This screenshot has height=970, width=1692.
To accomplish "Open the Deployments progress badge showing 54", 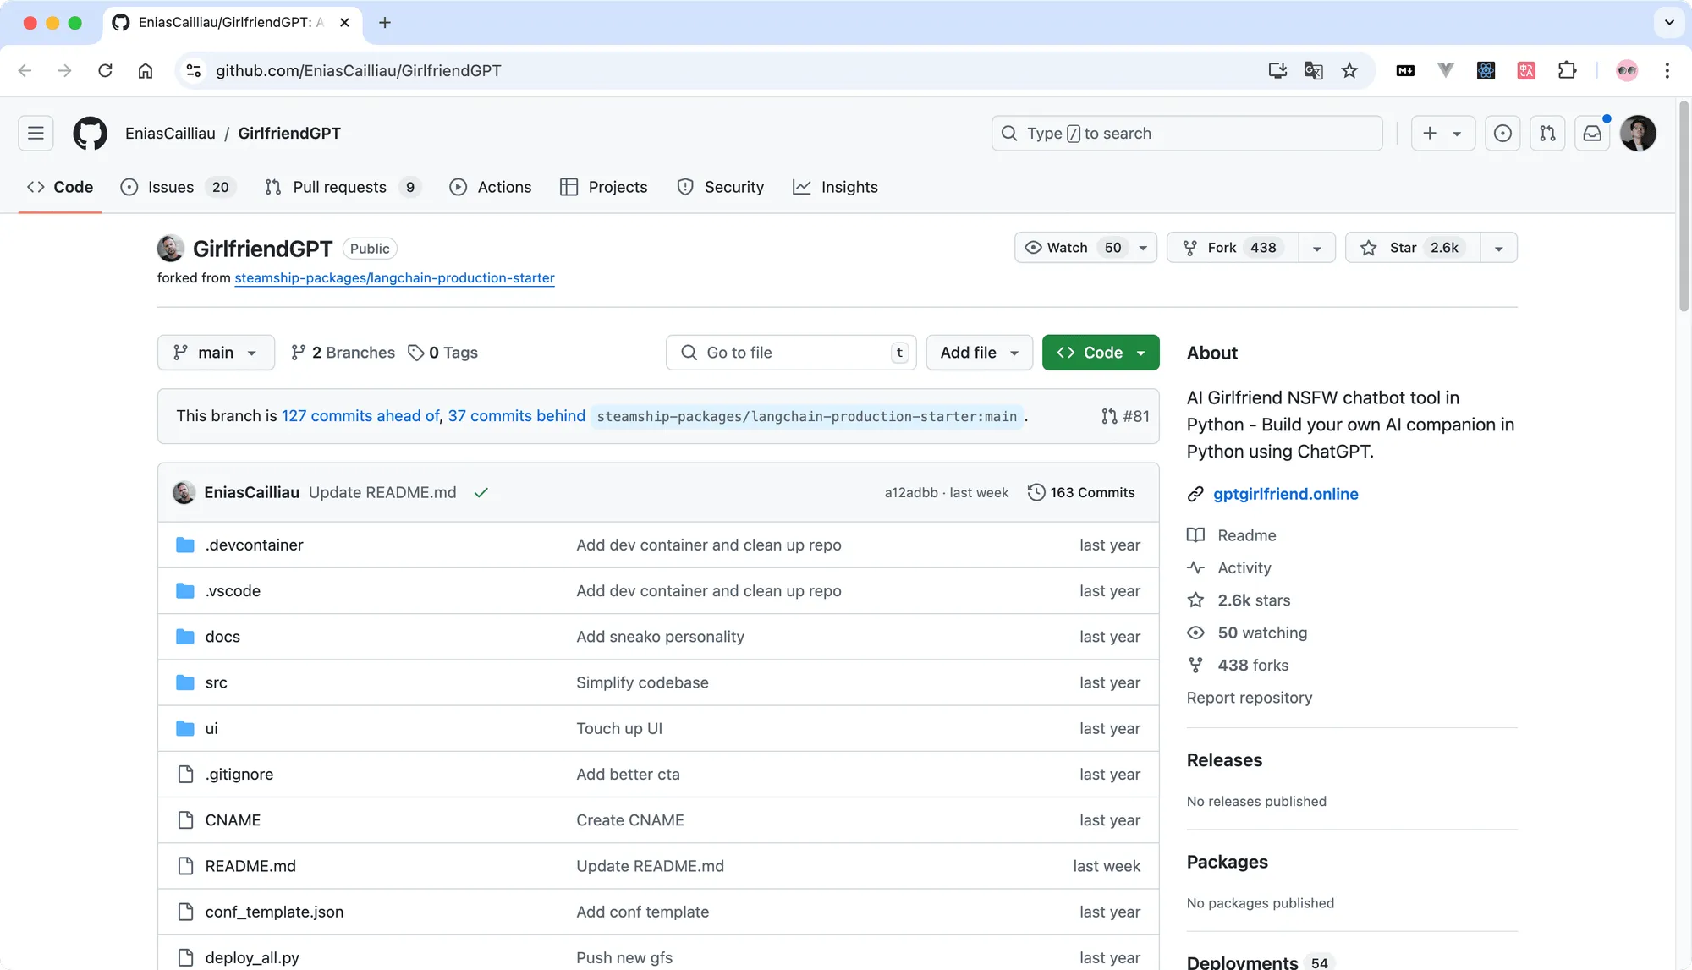I will 1319,962.
